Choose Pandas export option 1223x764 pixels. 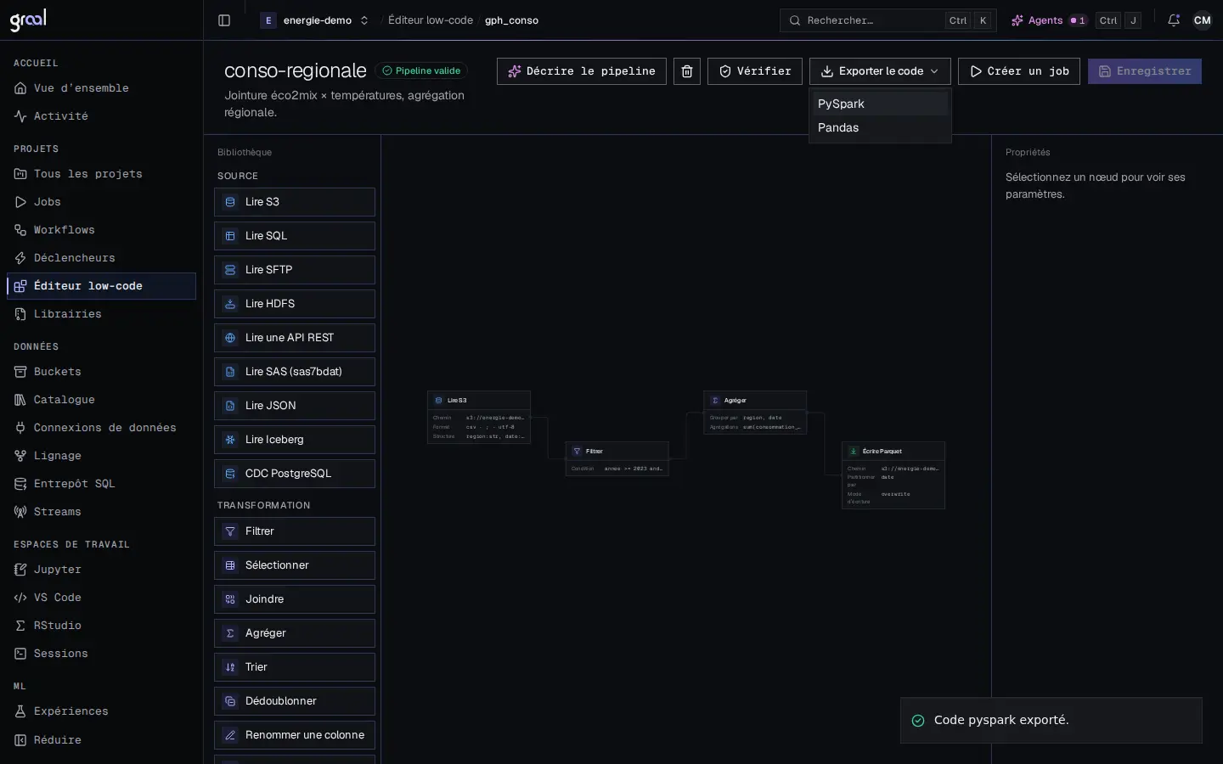click(x=880, y=127)
